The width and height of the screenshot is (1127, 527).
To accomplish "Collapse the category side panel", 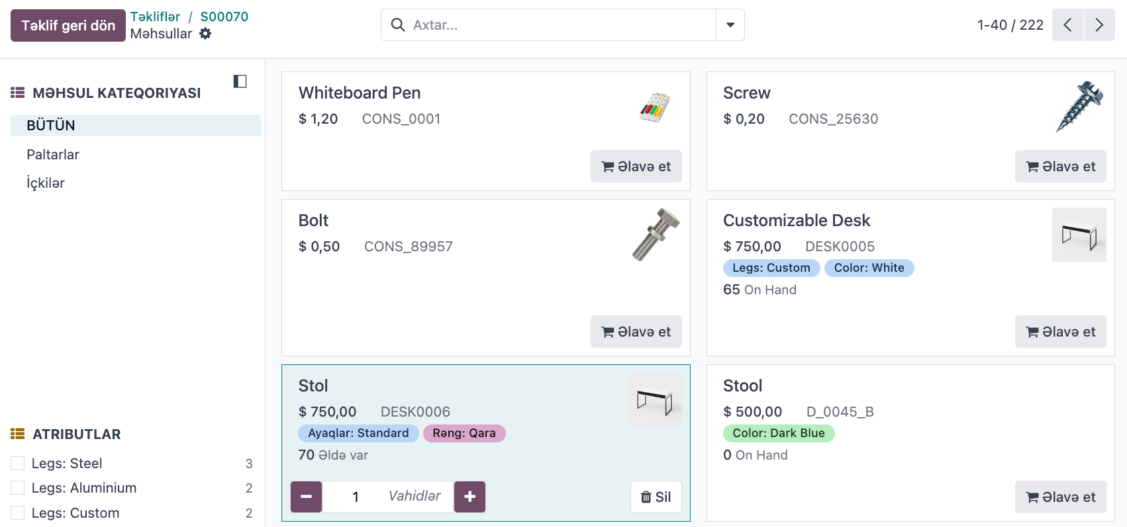I will pyautogui.click(x=240, y=81).
